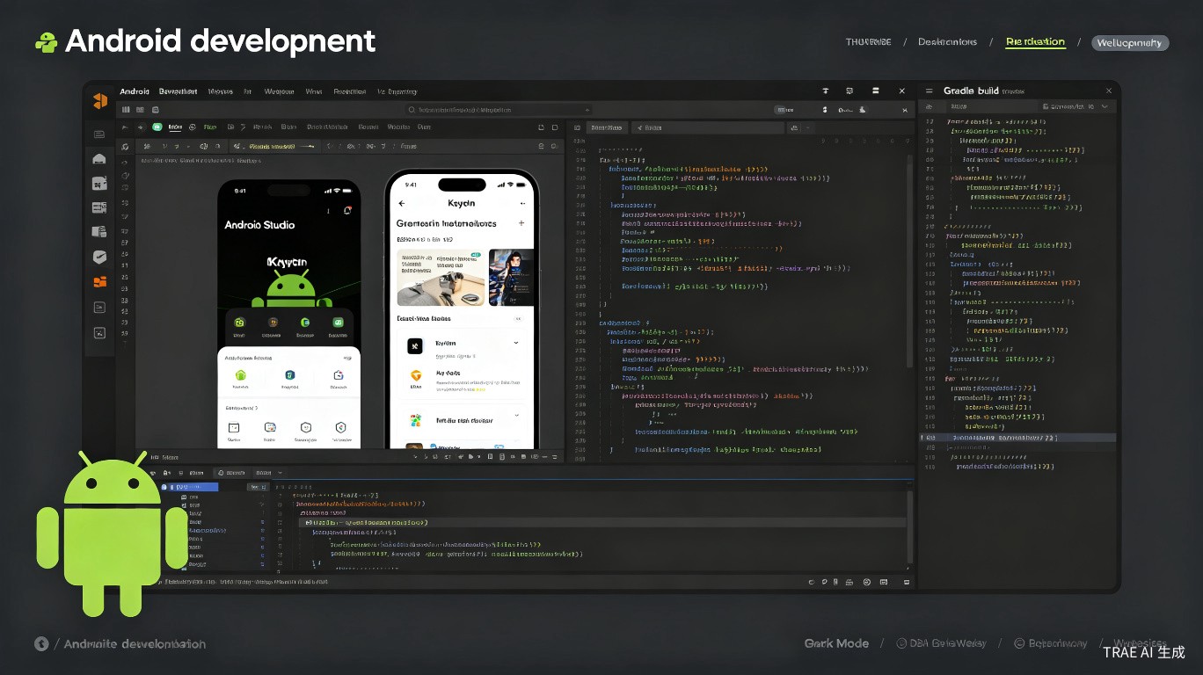Tap the orange shield app icon in light phone
This screenshot has width=1203, height=675.
pyautogui.click(x=415, y=375)
